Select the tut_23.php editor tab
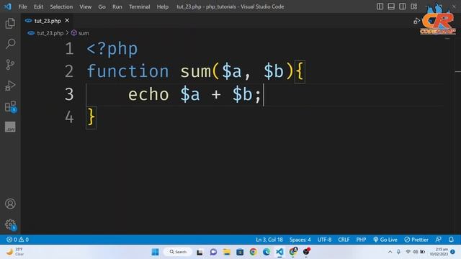This screenshot has height=259, width=461. point(48,21)
